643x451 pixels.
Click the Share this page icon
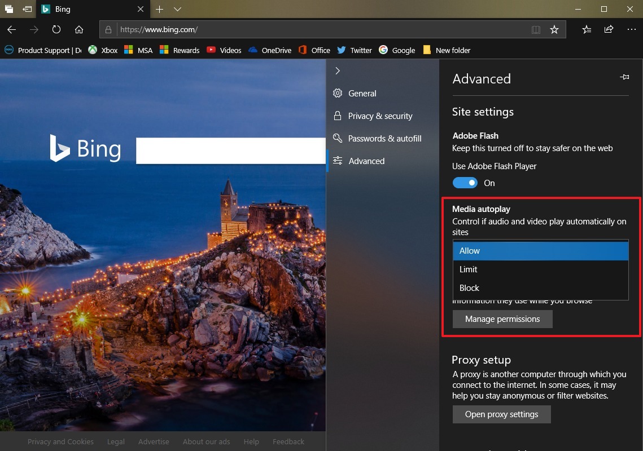609,29
